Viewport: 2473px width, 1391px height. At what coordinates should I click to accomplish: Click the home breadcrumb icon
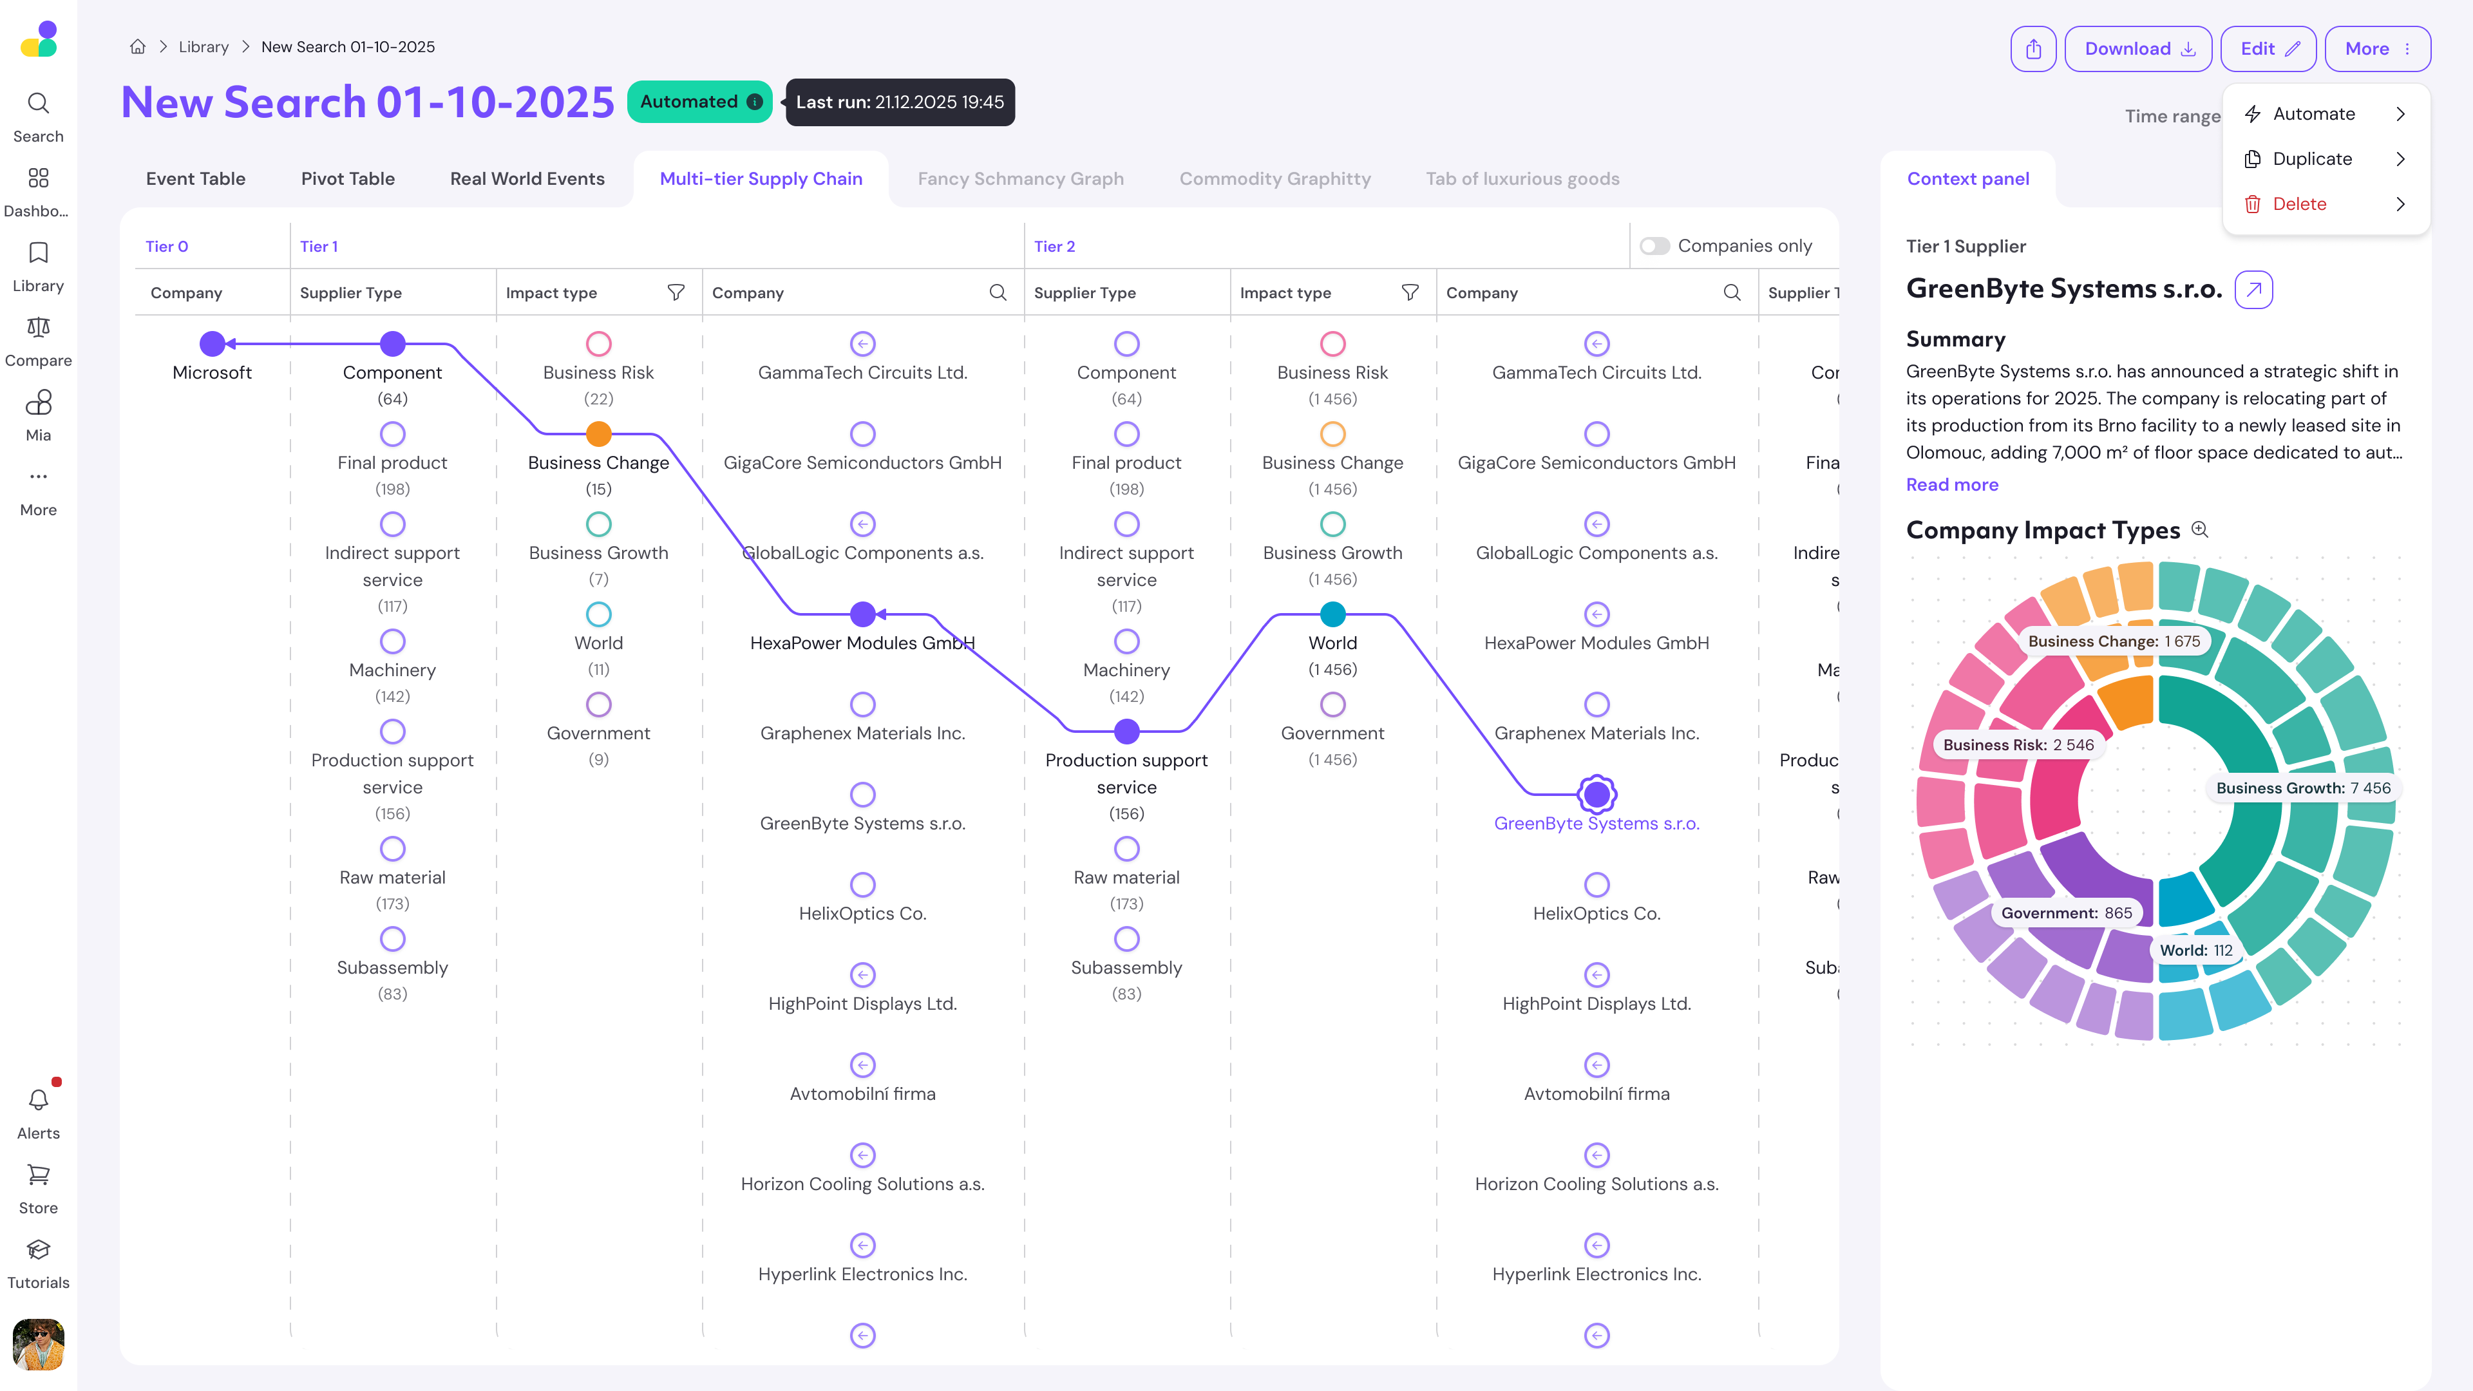[x=137, y=47]
